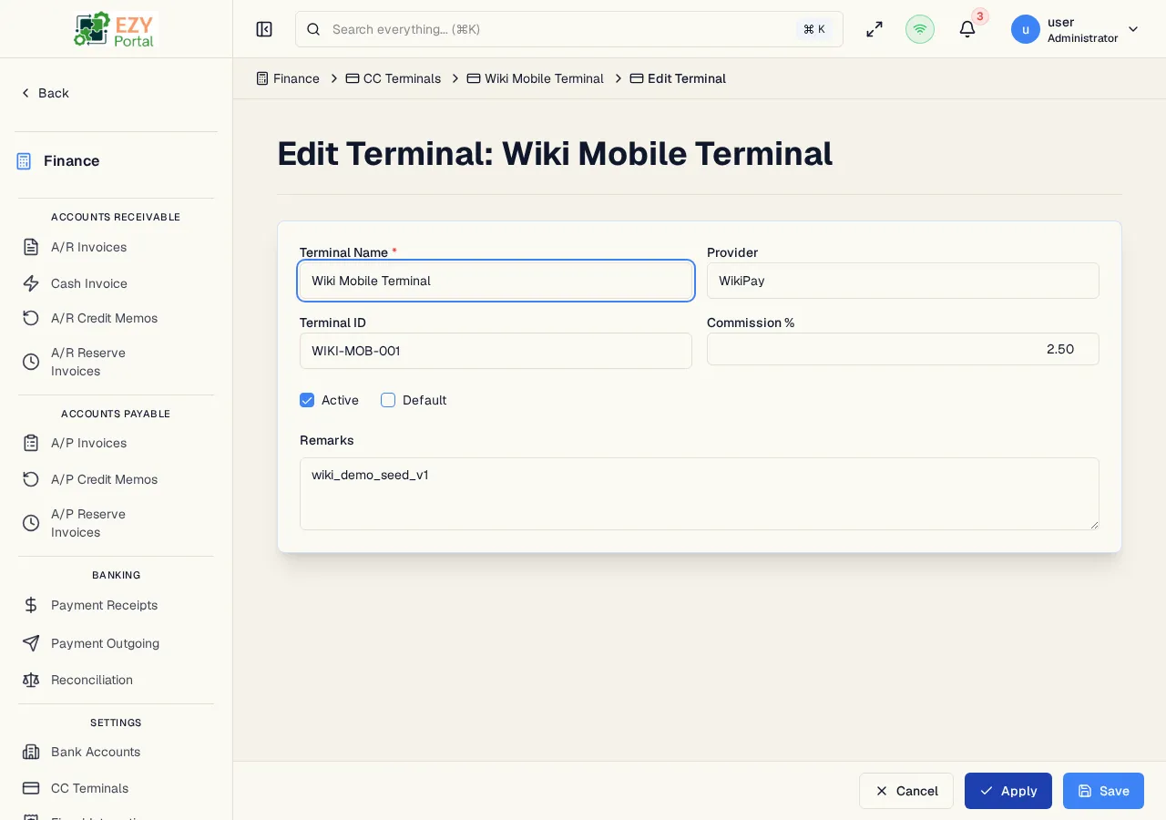Image resolution: width=1166 pixels, height=820 pixels.
Task: Click the Remarks text area
Action: click(x=700, y=494)
